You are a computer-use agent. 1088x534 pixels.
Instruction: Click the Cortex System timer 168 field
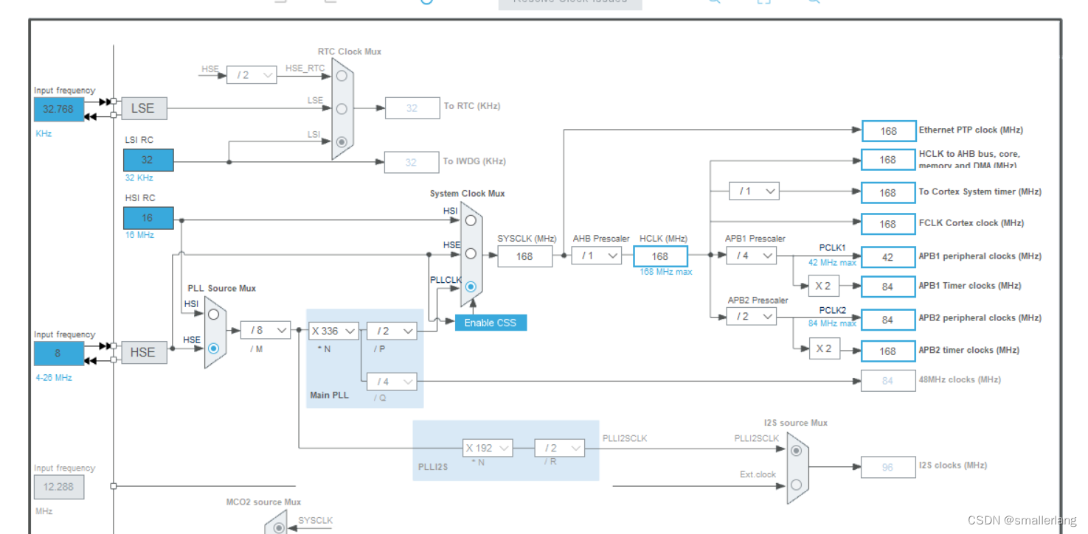click(889, 193)
